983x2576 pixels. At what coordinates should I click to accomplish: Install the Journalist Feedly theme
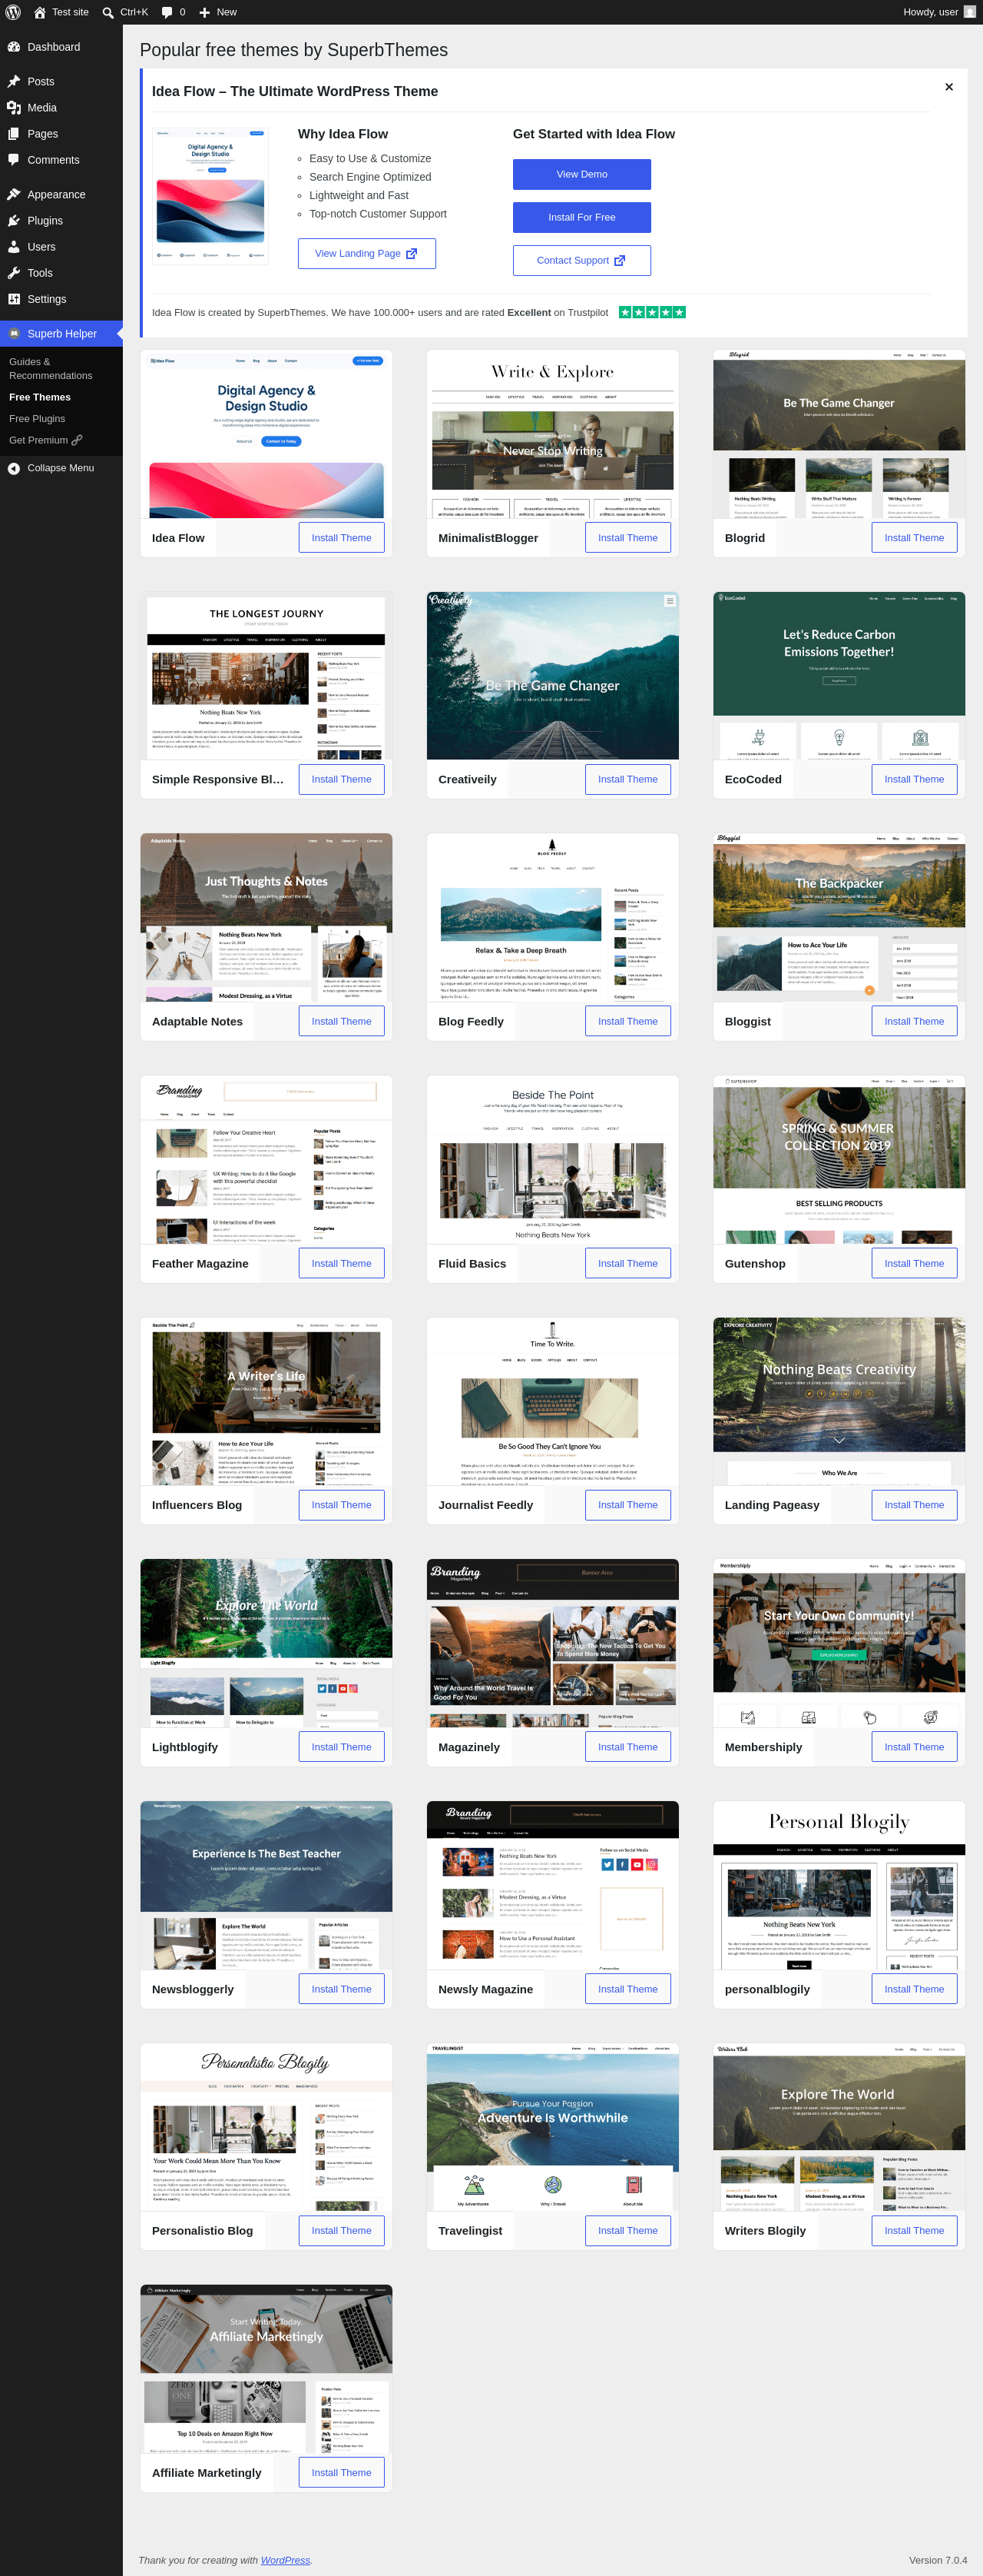point(627,1505)
